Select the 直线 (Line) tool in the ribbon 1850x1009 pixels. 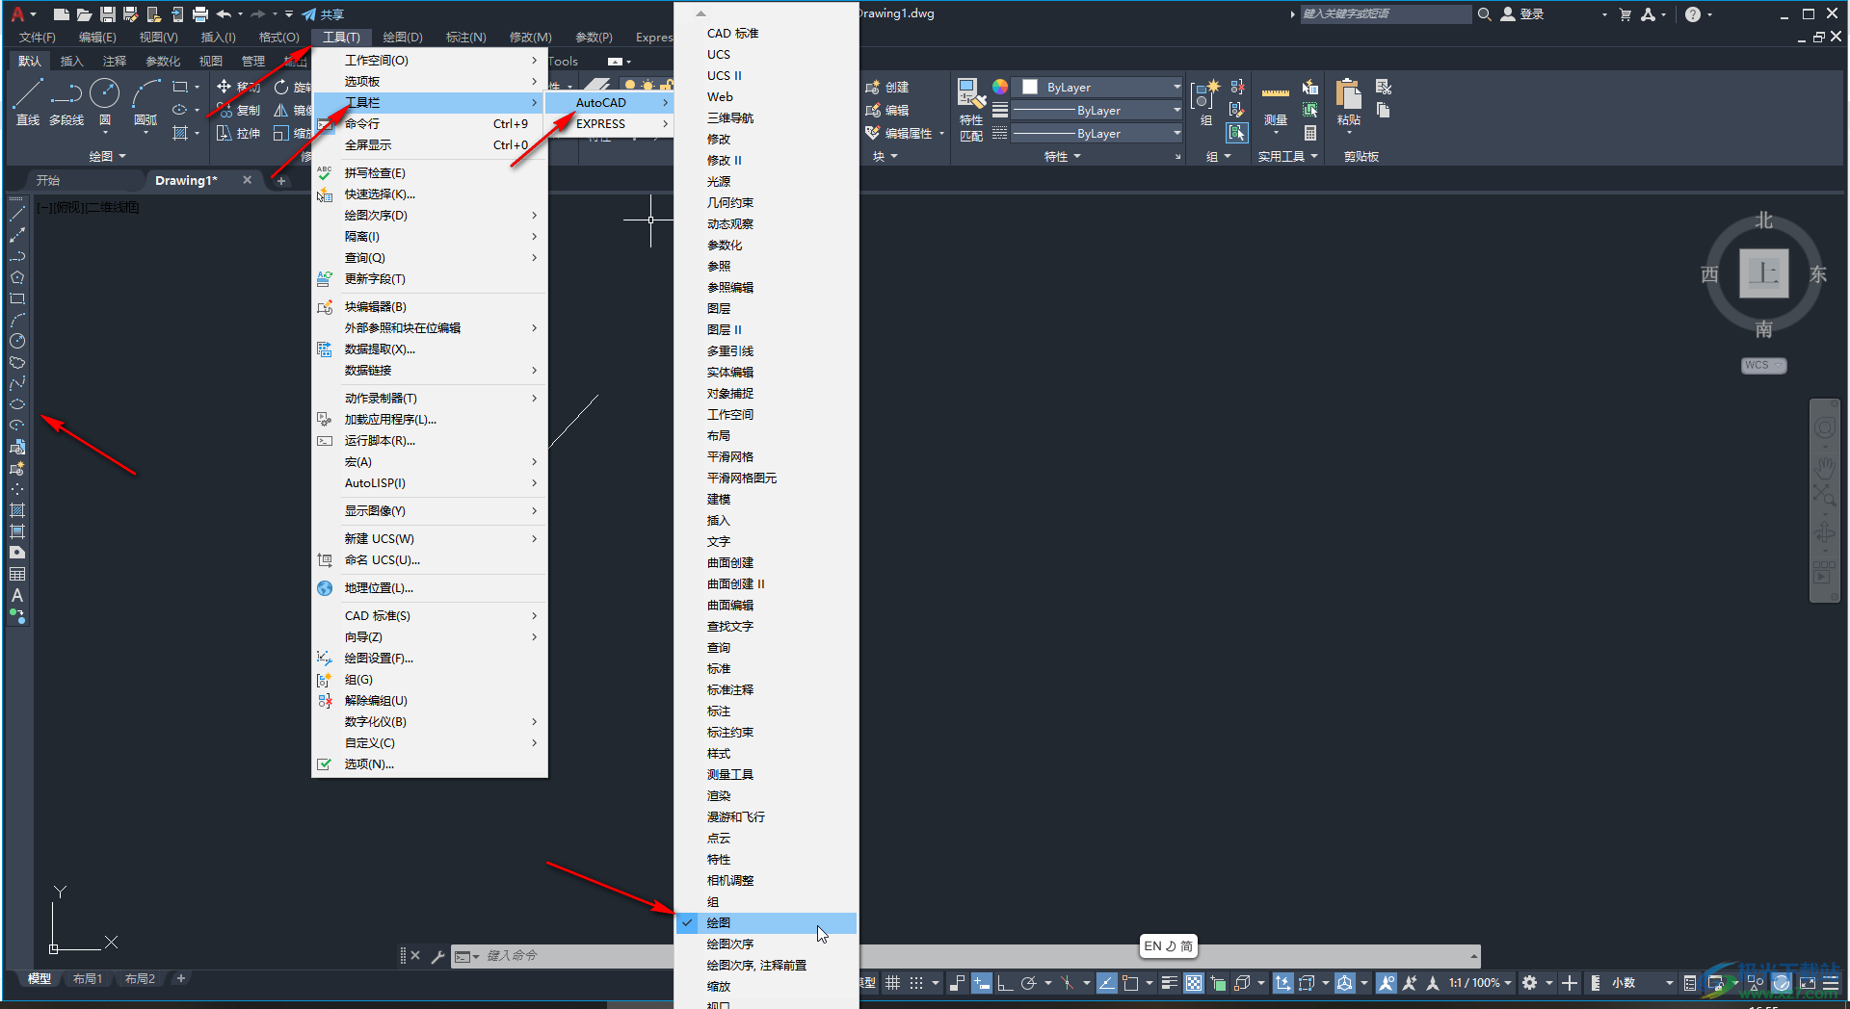coord(27,102)
